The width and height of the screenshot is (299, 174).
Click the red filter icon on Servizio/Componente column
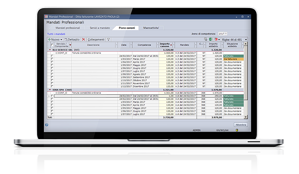70,45
